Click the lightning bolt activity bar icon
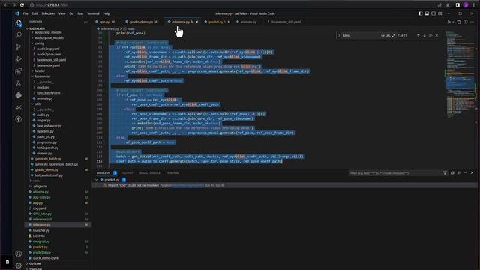This screenshot has height=270, width=480. click(18, 119)
